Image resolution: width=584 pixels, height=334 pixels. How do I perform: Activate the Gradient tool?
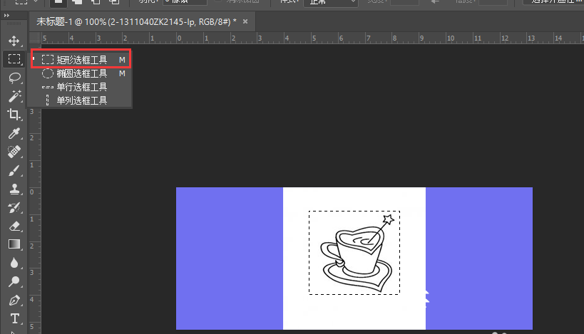click(14, 244)
